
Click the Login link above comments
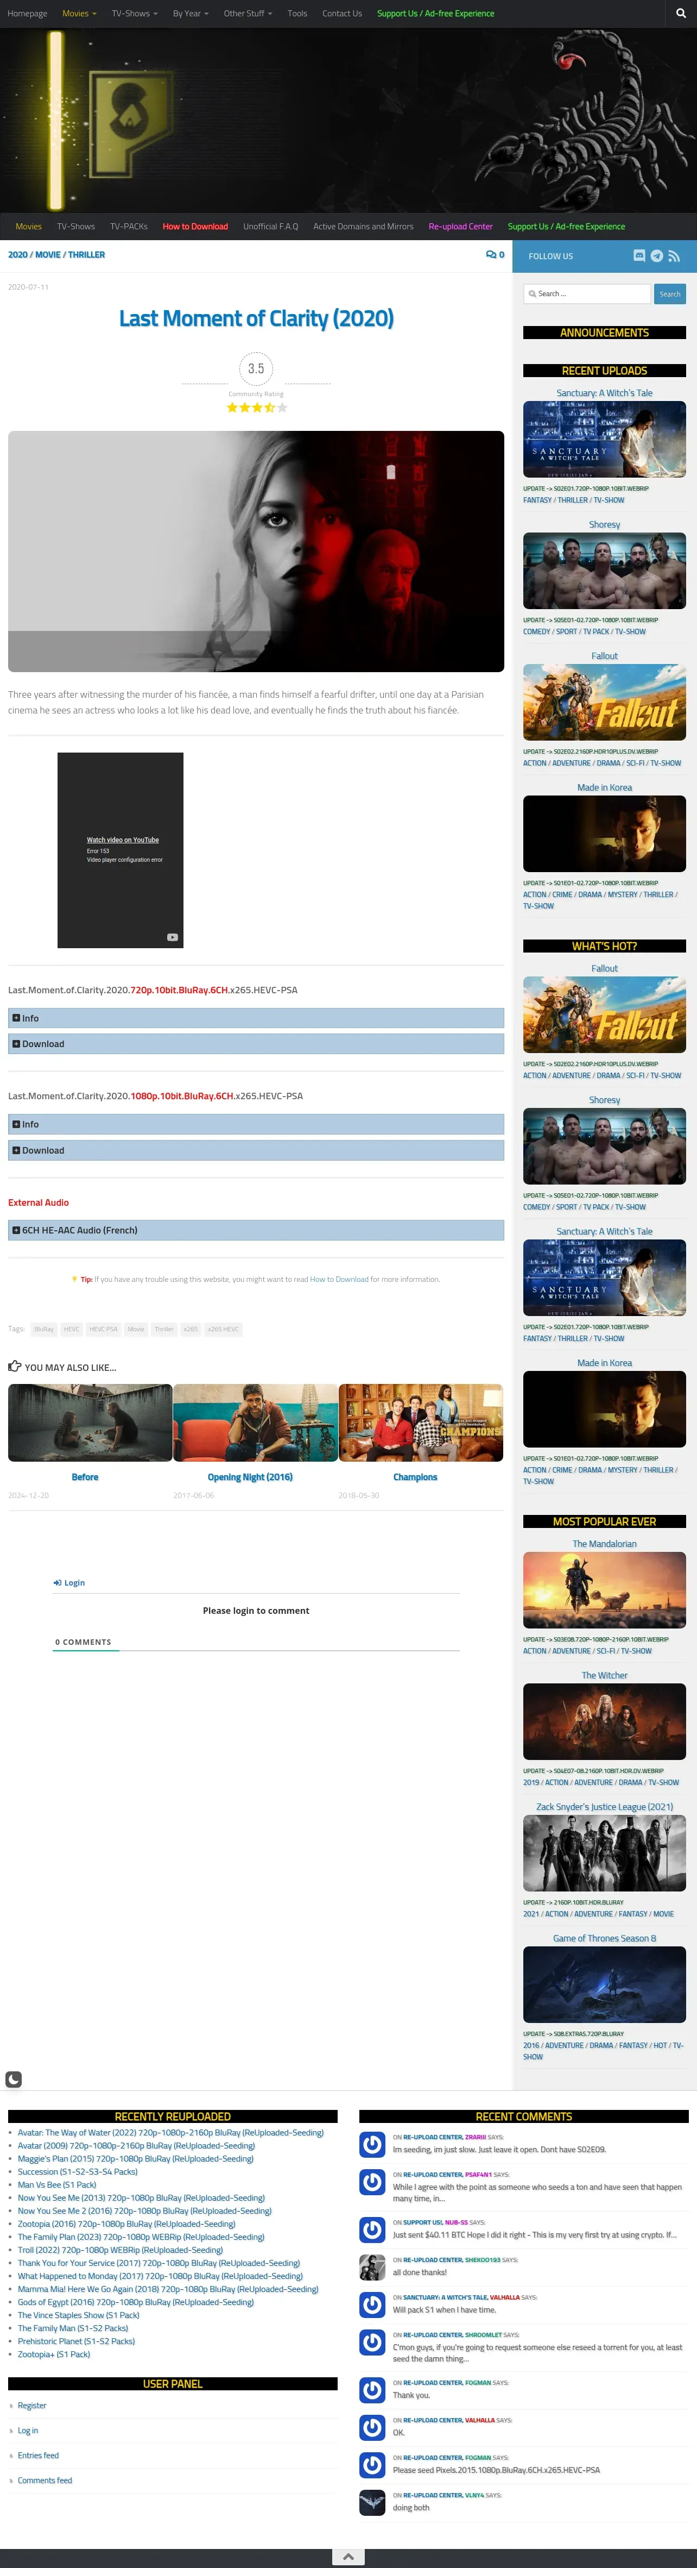(69, 1582)
